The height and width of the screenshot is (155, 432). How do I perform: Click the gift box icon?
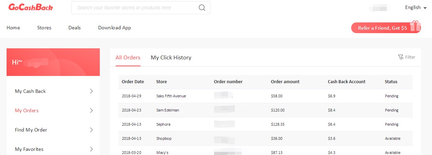point(415,26)
